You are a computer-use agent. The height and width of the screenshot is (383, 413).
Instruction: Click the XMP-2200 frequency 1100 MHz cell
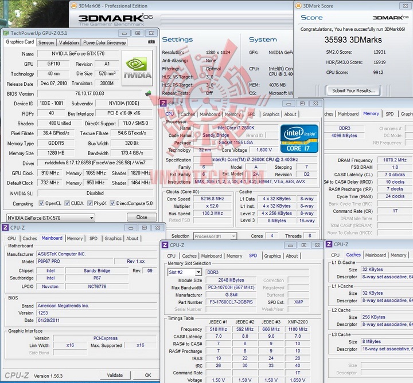(x=298, y=329)
